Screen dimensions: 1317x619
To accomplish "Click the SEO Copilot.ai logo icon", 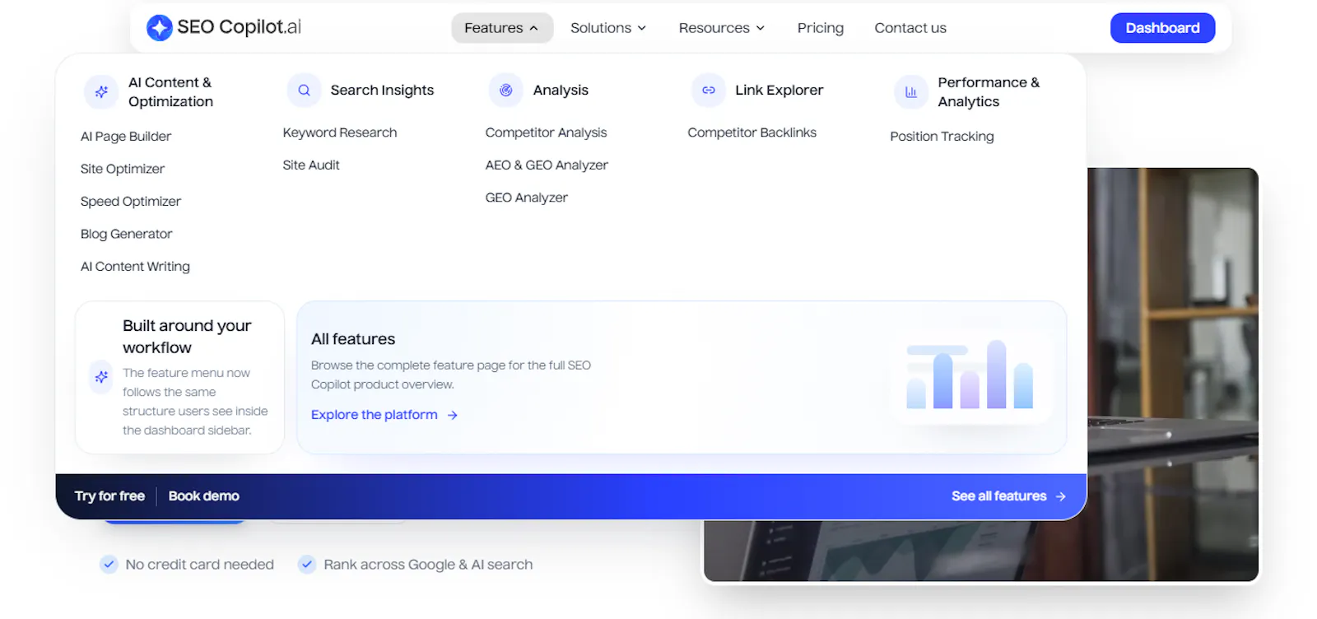I will [159, 28].
